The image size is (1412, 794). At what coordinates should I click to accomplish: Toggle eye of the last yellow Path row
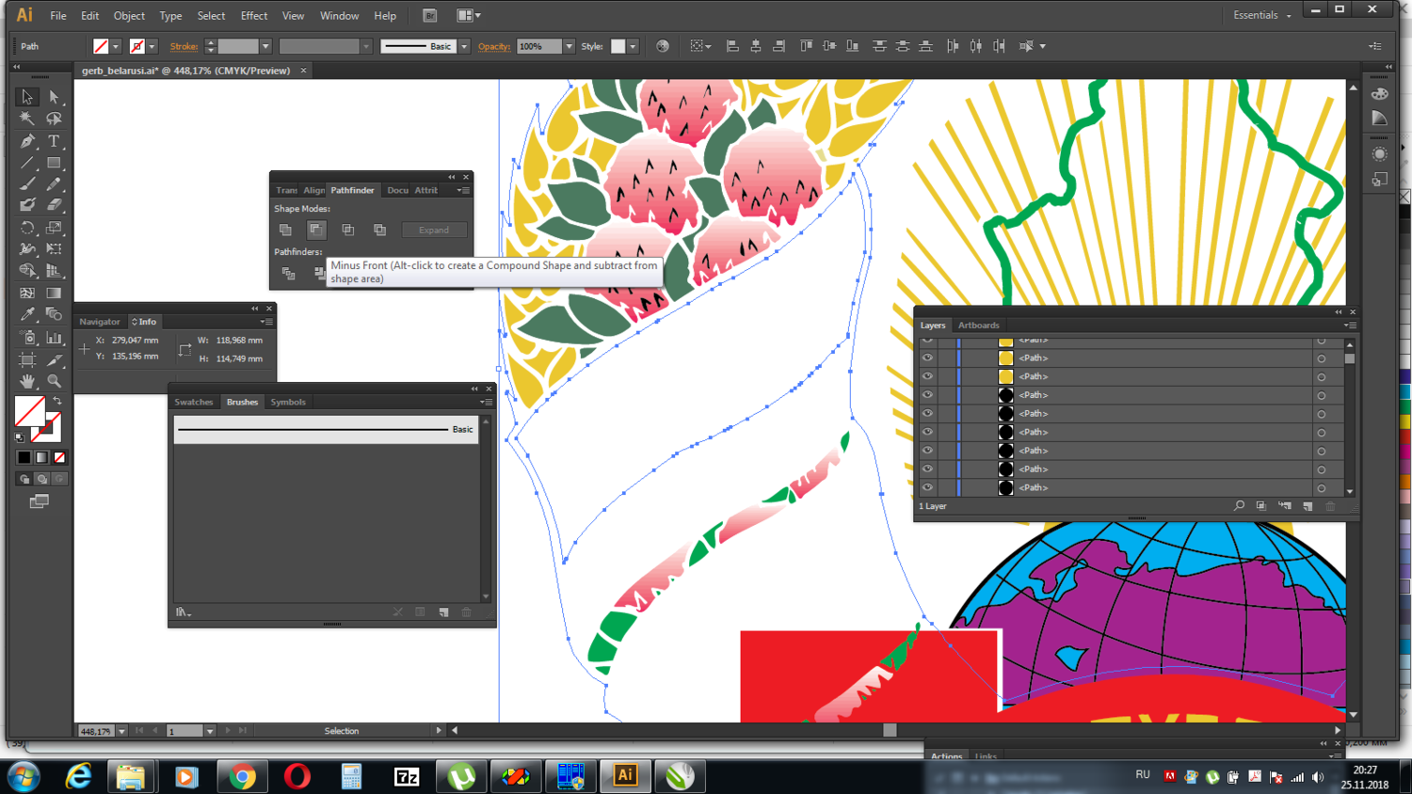click(x=927, y=376)
